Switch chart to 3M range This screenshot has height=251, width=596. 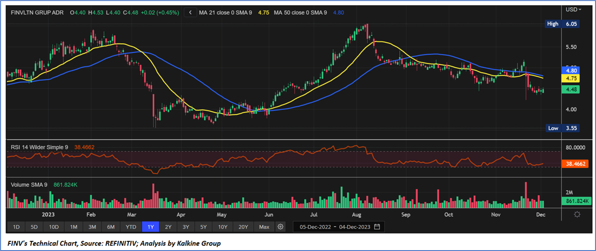(x=92, y=227)
